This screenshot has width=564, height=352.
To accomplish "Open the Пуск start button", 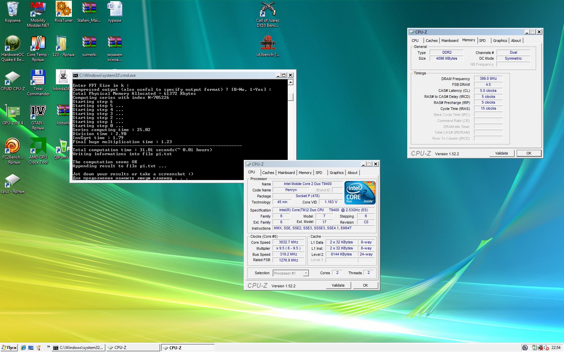I will (x=9, y=348).
